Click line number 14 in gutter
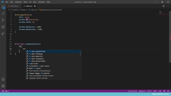 point(11,44)
